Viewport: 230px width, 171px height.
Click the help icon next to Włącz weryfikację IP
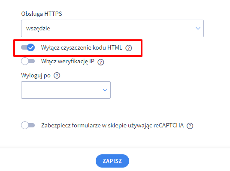101,62
